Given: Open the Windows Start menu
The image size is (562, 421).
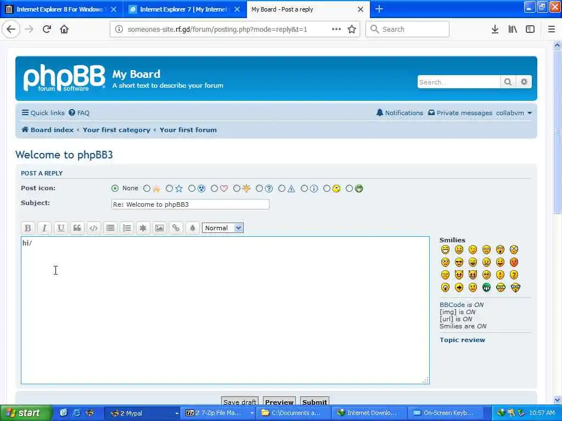Looking at the screenshot, I should [25, 413].
